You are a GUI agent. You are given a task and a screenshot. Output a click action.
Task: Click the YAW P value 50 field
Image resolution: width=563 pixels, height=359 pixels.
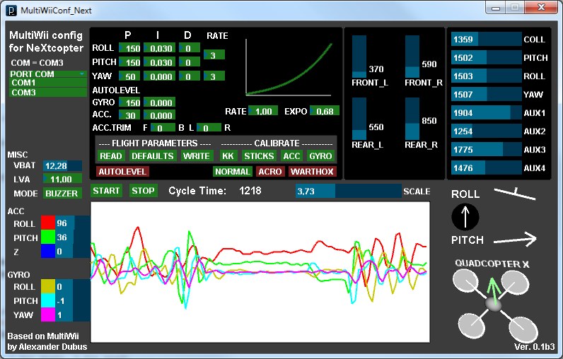(x=129, y=76)
